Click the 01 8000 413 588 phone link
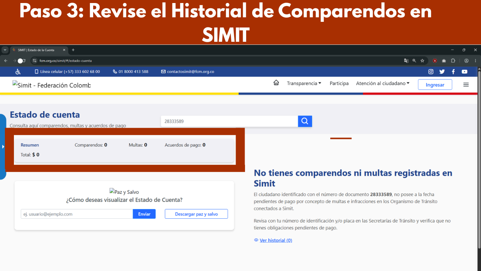The image size is (481, 271). click(x=130, y=72)
